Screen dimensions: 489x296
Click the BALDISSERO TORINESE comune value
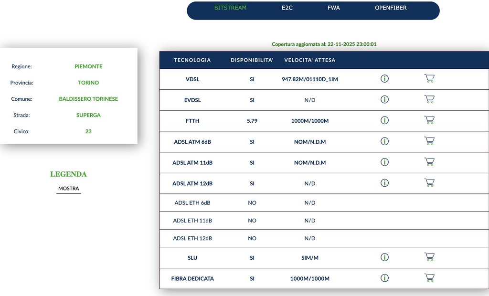coord(88,99)
